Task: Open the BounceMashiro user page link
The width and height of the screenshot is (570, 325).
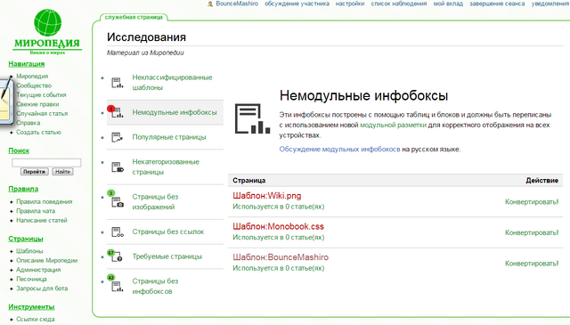Action: [237, 4]
